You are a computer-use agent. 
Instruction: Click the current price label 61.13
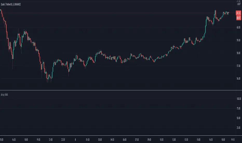click(x=238, y=14)
